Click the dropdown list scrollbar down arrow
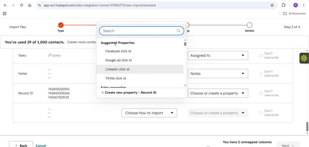Image resolution: width=309 pixels, height=147 pixels. [185, 86]
